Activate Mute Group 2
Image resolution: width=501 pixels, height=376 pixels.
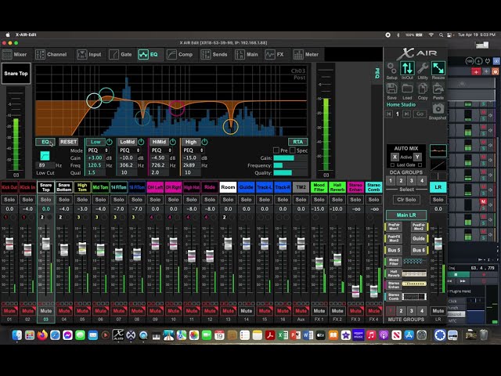pos(401,311)
